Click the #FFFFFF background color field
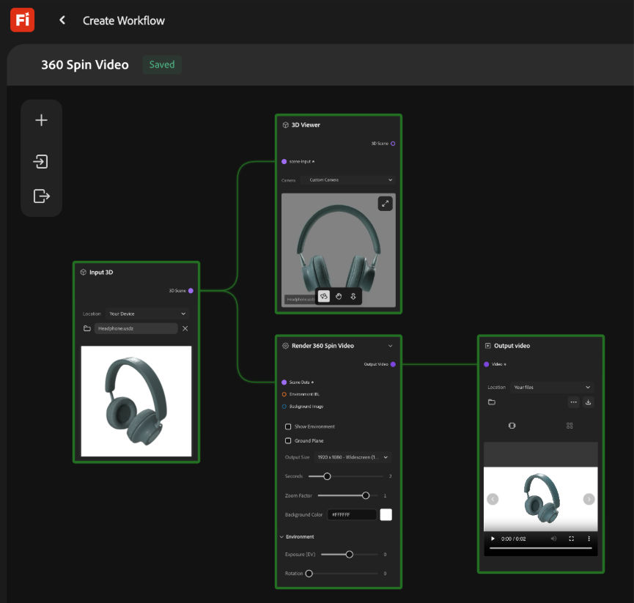This screenshot has width=634, height=603. point(352,514)
